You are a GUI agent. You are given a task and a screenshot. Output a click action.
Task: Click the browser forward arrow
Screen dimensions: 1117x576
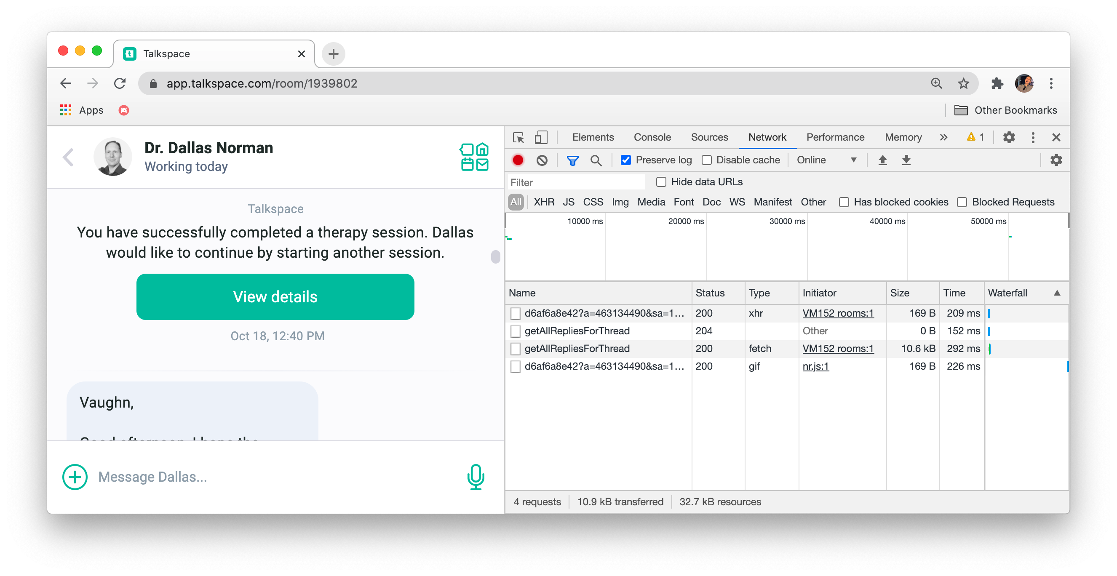pos(92,83)
